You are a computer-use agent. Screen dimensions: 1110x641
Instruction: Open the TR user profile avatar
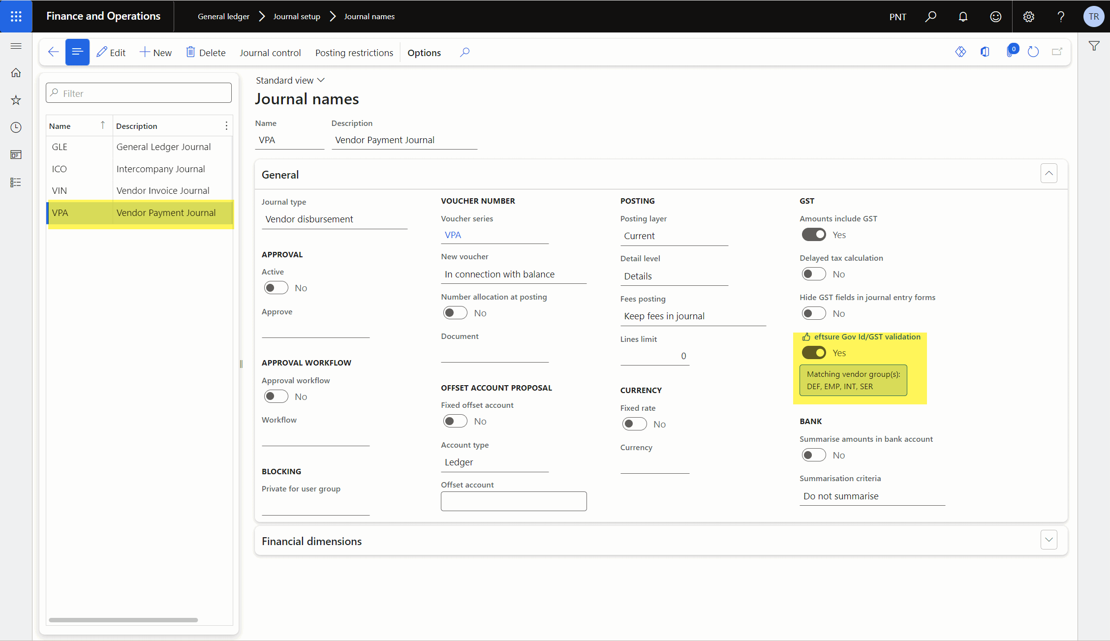(1093, 16)
